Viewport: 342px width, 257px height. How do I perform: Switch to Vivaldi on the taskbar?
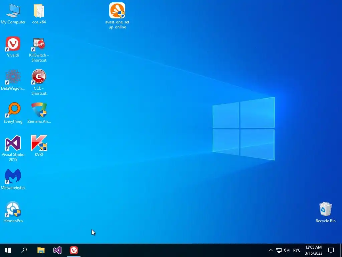click(x=74, y=250)
